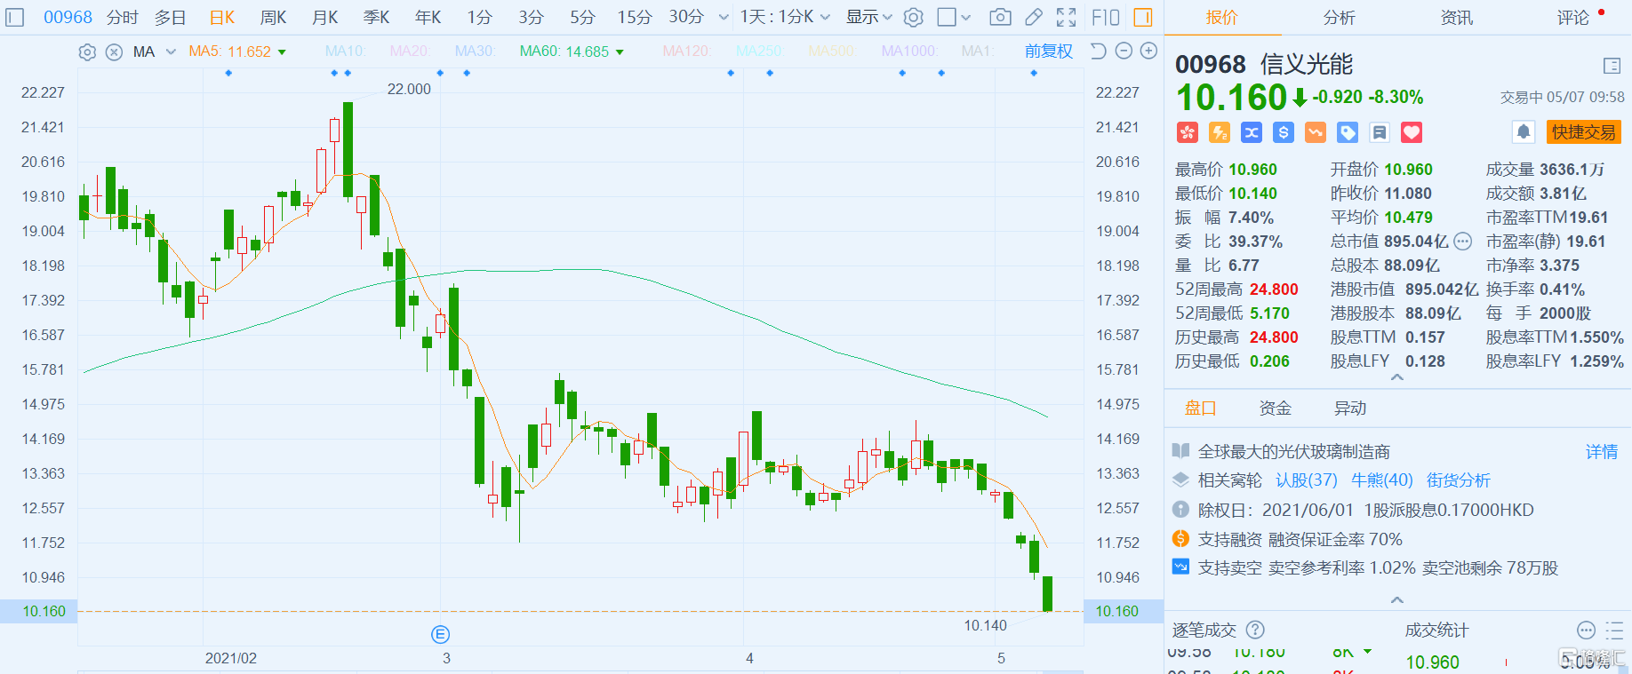Add stock to favorites with heart icon
The height and width of the screenshot is (674, 1632).
coord(1412,132)
